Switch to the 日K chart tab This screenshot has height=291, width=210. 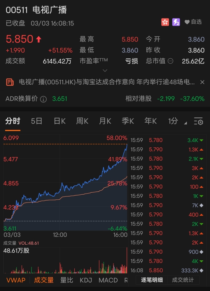coord(60,121)
